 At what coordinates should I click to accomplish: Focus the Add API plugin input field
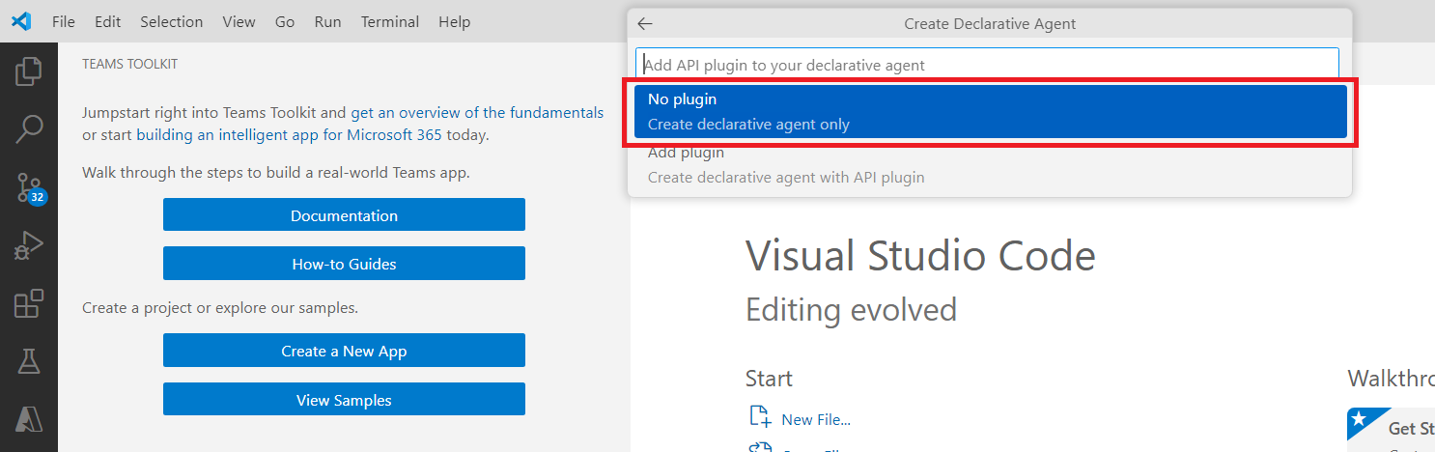[987, 65]
